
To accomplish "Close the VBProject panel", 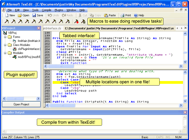I will pyautogui.click(x=39, y=28).
